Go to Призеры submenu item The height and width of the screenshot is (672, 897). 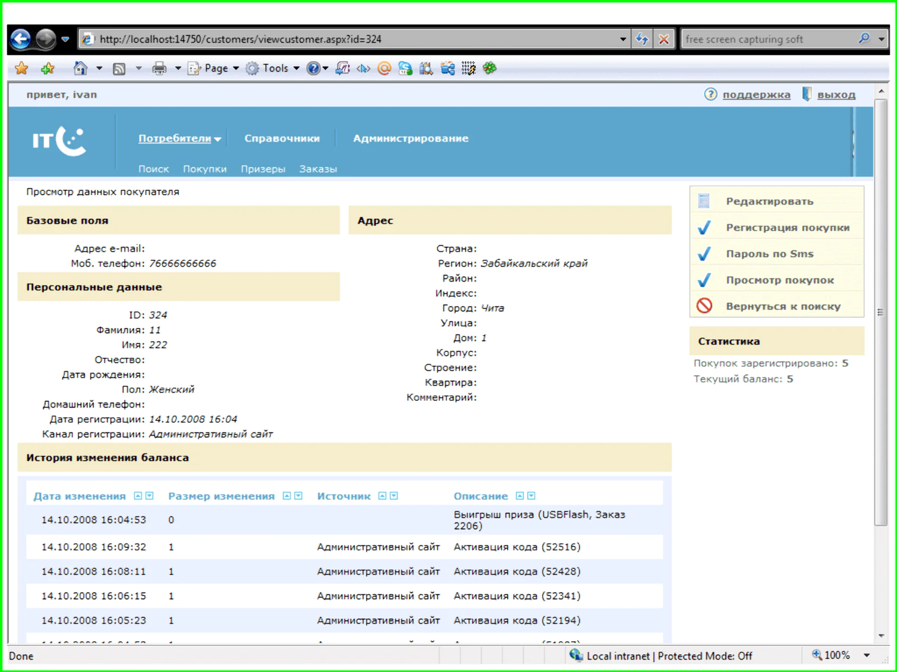pos(263,169)
